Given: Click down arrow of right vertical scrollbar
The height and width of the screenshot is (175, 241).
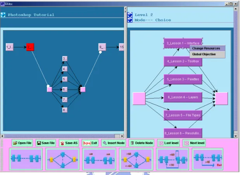Looking at the screenshot, I should pos(236,136).
